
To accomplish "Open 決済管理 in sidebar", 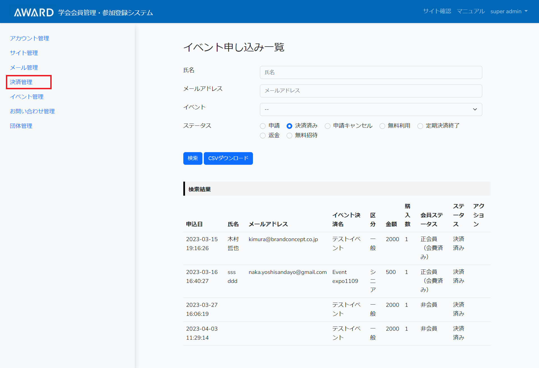I will click(x=21, y=82).
